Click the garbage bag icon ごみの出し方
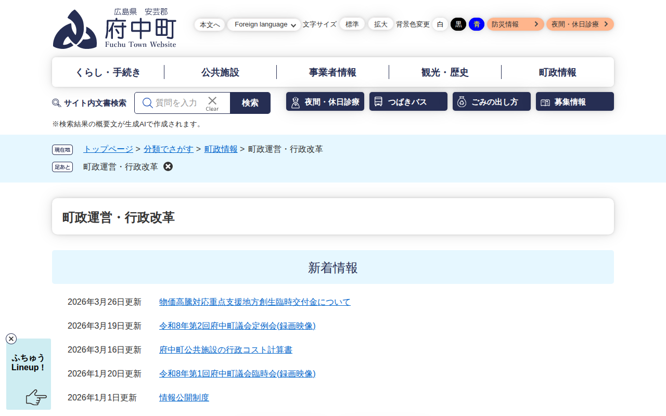Viewport: 666px width, 416px height. click(x=462, y=102)
